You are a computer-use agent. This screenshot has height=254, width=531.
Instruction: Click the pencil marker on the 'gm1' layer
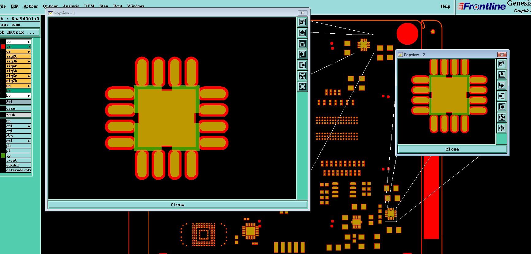coord(29,141)
